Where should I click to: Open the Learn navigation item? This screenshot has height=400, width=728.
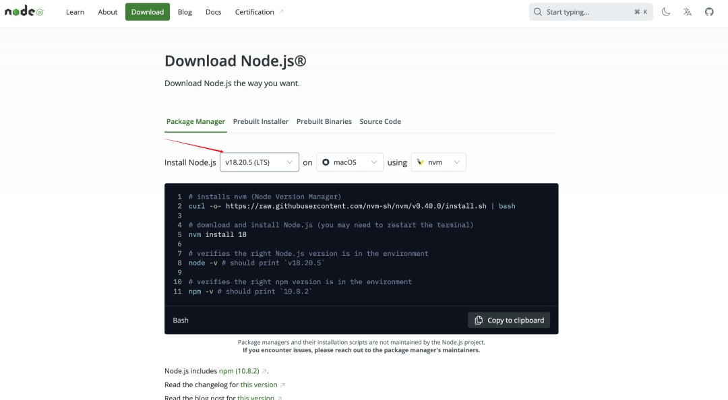(75, 12)
